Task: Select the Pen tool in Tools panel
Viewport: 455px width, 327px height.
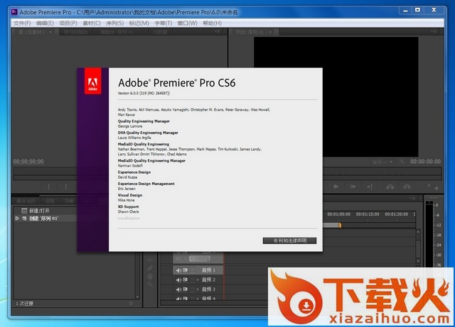Action: click(x=150, y=269)
